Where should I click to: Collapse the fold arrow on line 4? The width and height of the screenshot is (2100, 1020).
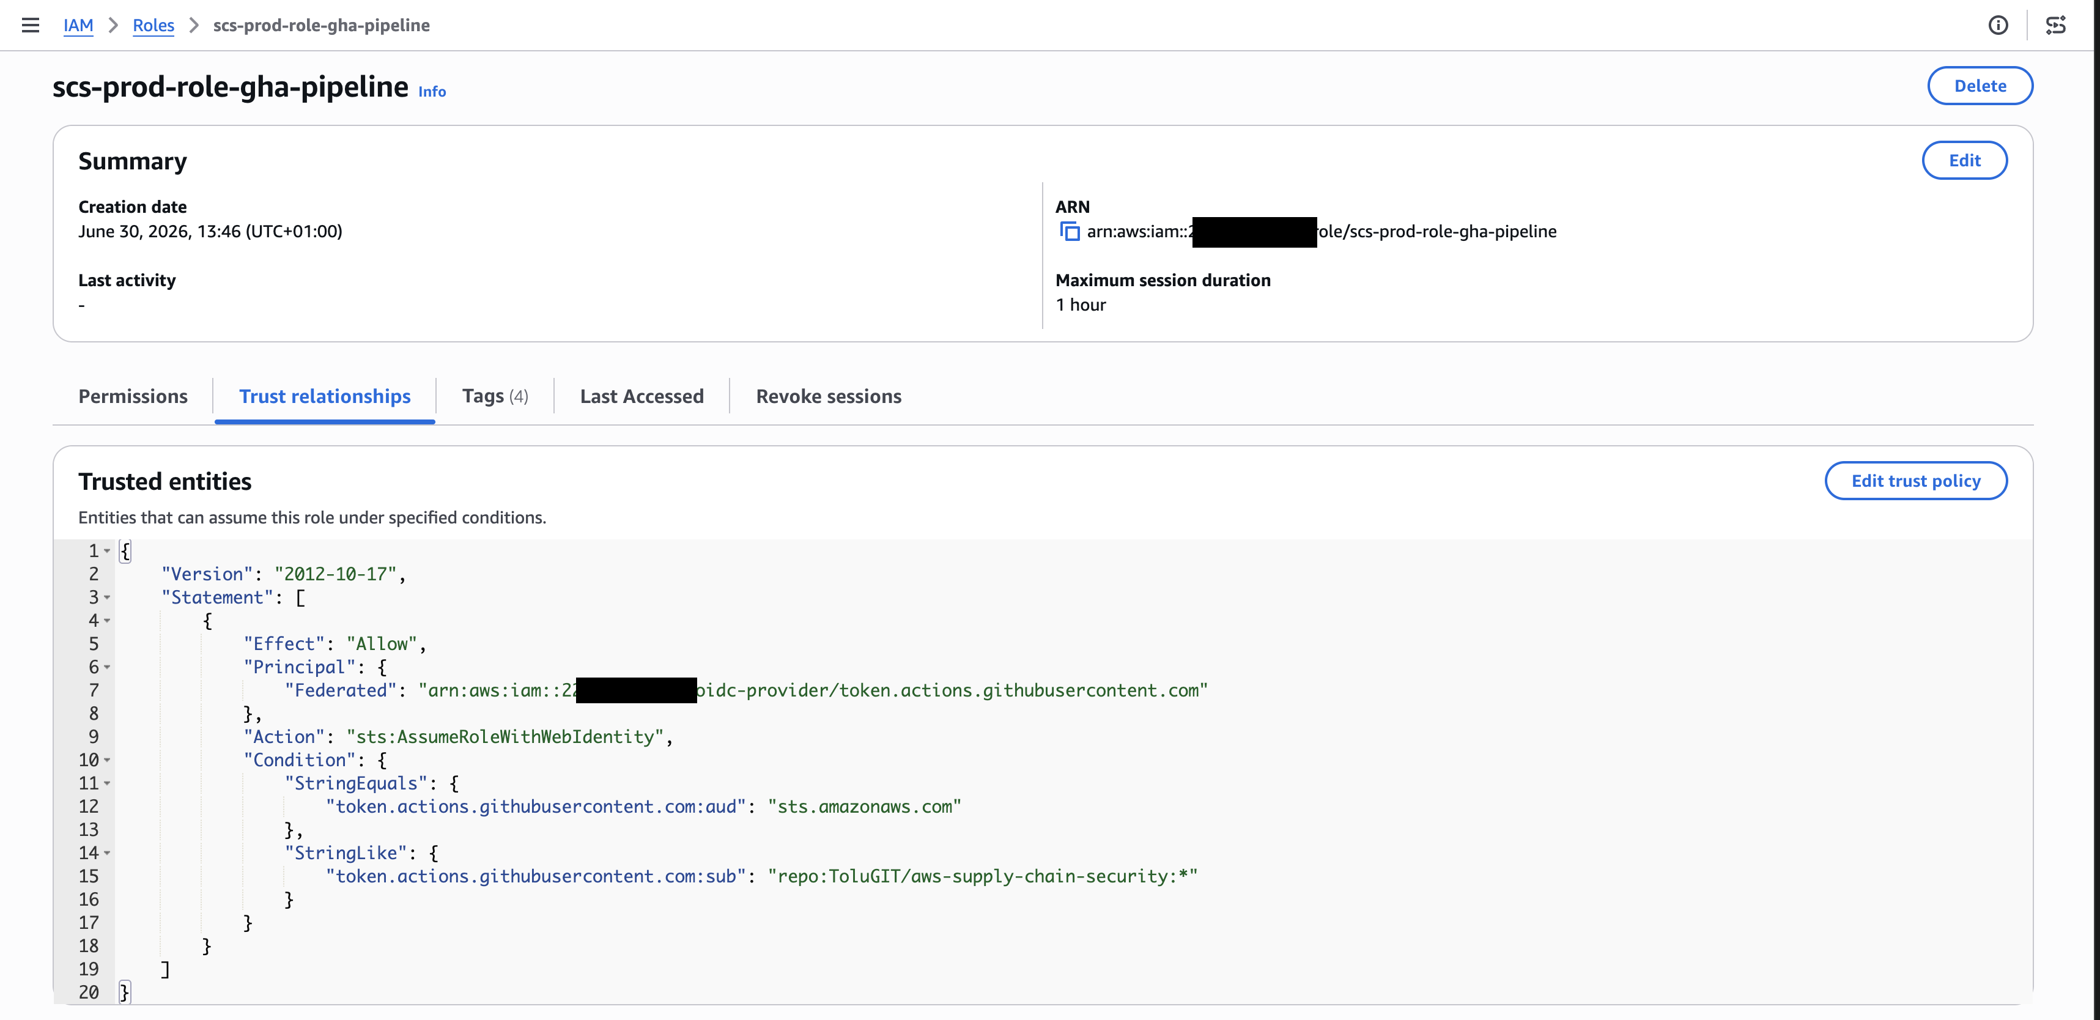point(107,621)
